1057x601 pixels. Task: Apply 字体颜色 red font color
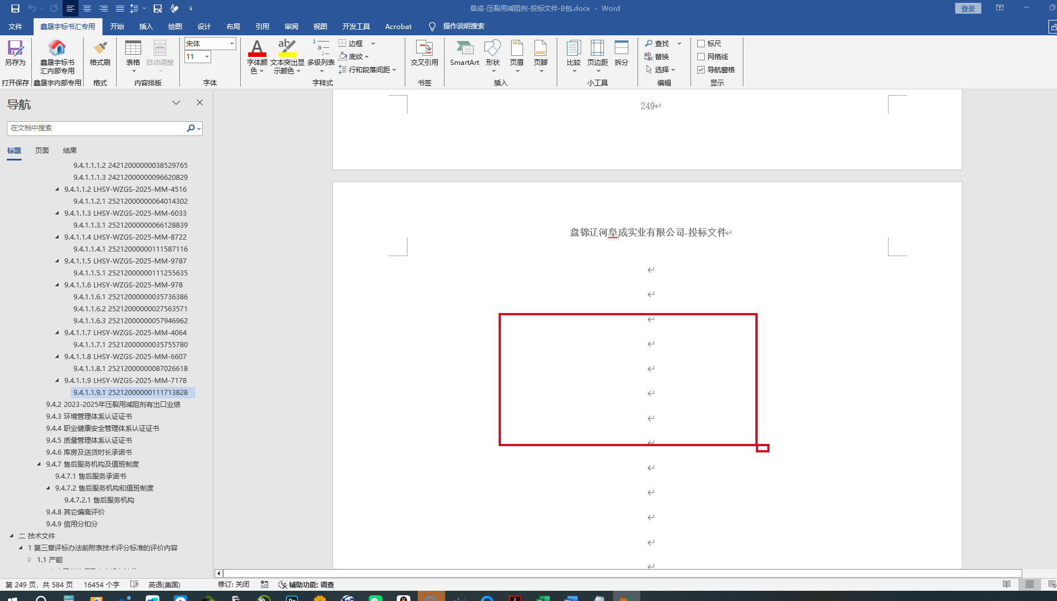[257, 56]
